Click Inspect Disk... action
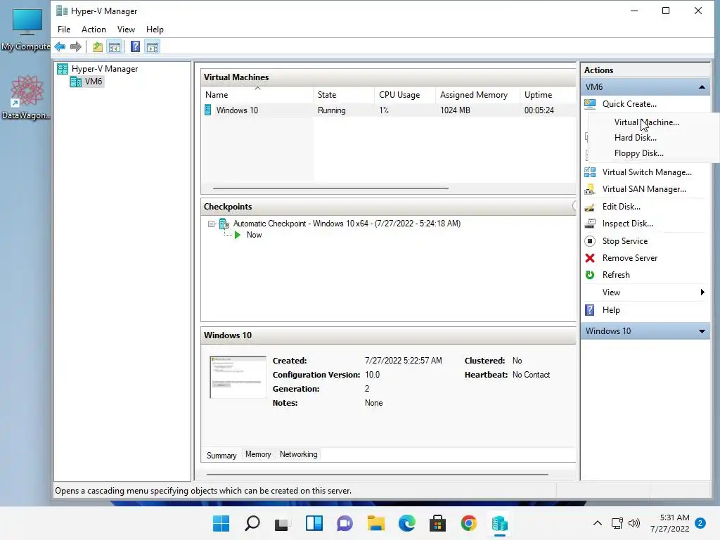The image size is (720, 540). (x=628, y=224)
